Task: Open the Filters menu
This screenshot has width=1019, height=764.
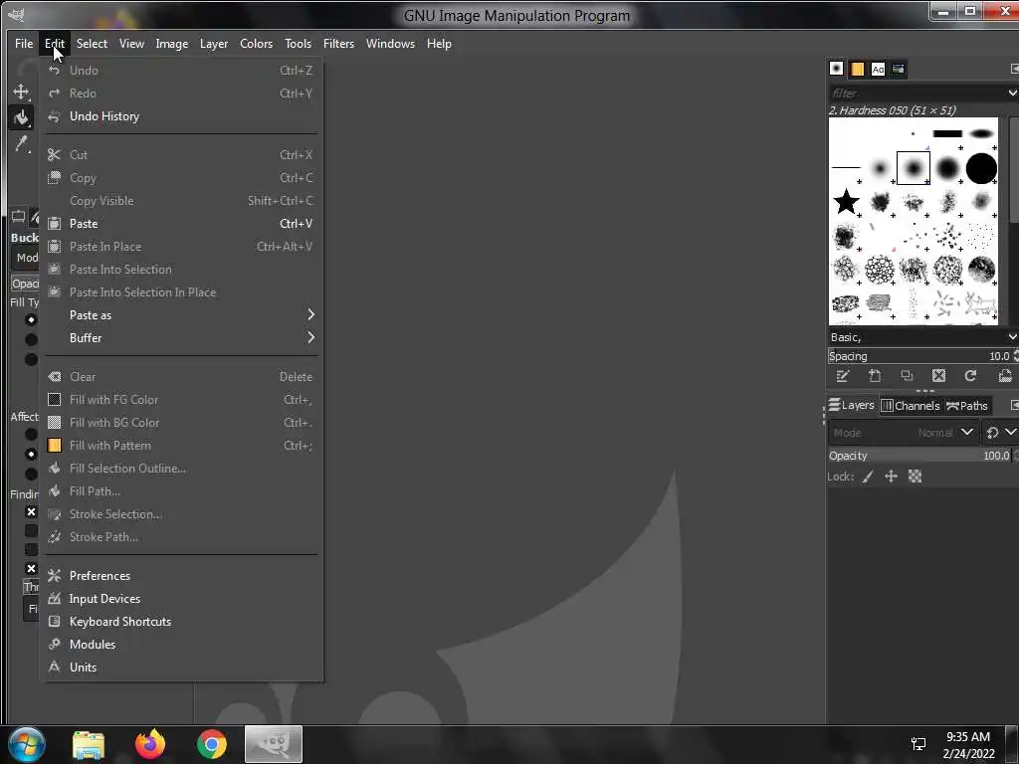Action: 338,44
